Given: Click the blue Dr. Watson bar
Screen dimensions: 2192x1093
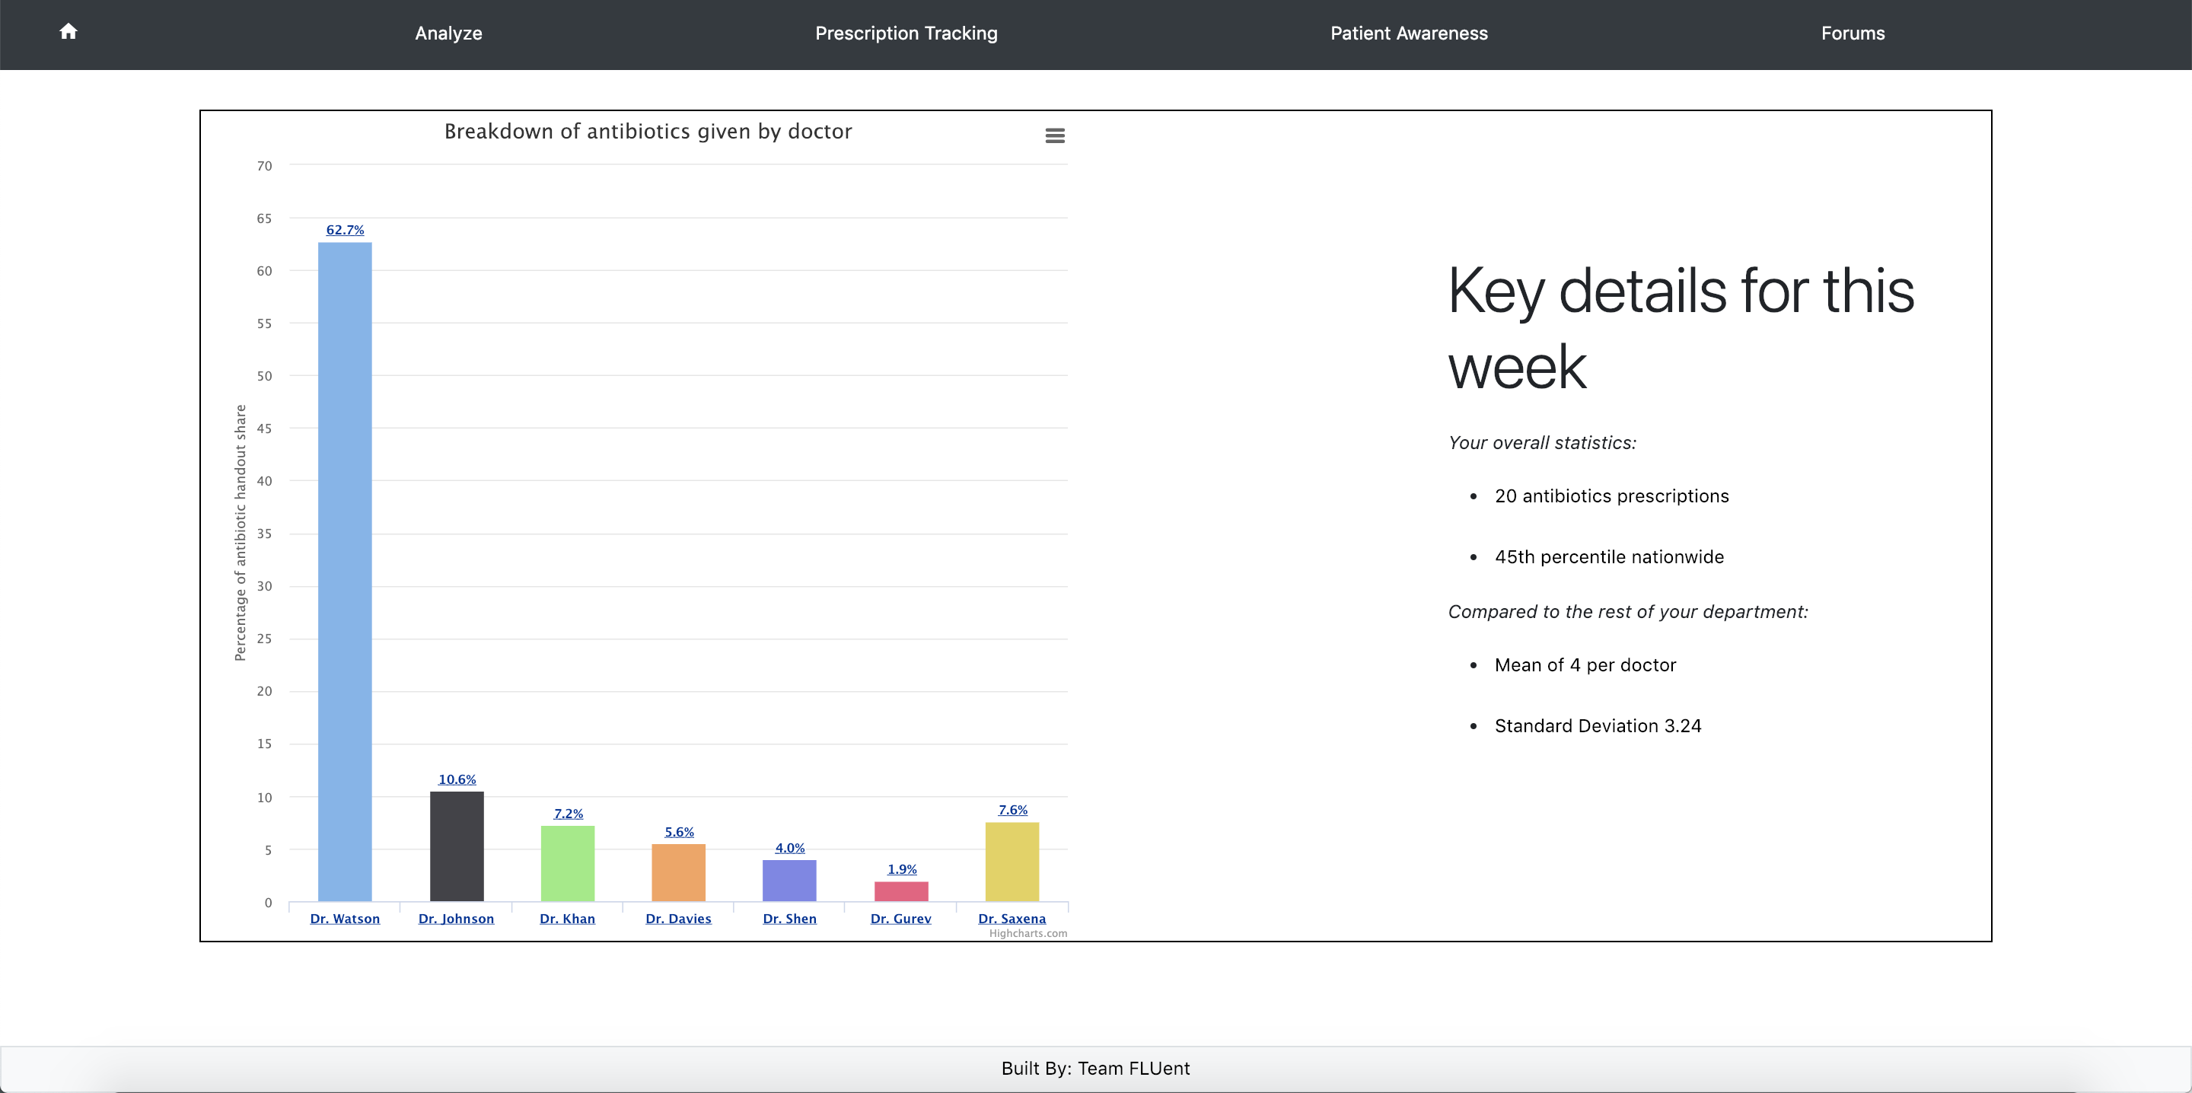Looking at the screenshot, I should pos(345,570).
